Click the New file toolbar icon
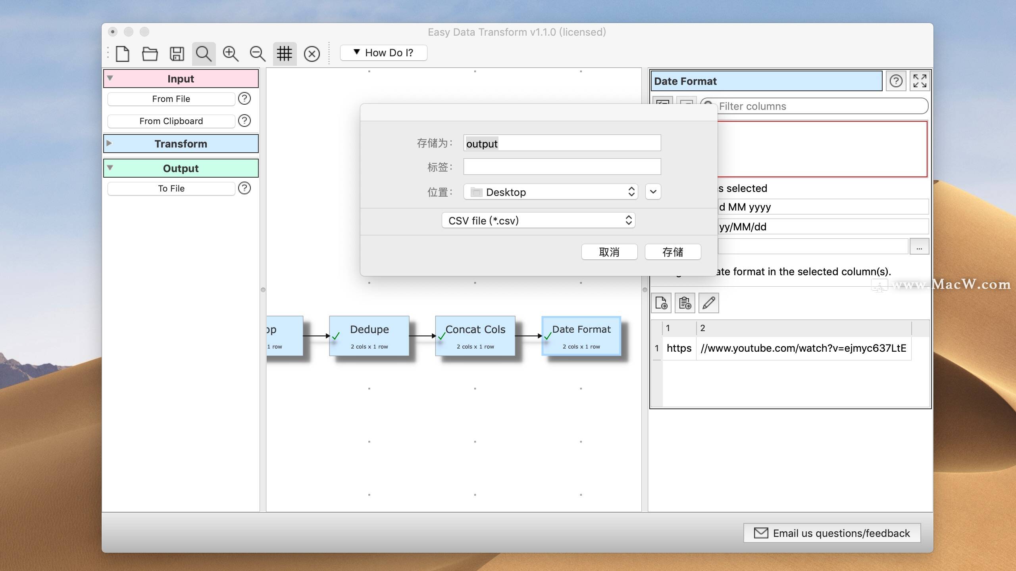 coord(122,54)
